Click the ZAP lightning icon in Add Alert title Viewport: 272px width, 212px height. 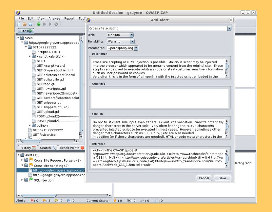tap(88, 20)
